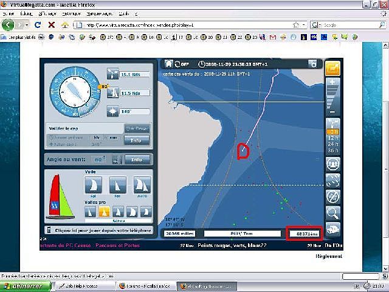This screenshot has height=292, width=389.
Task: Click the orange heading marker on the compass ring
Action: [103, 86]
